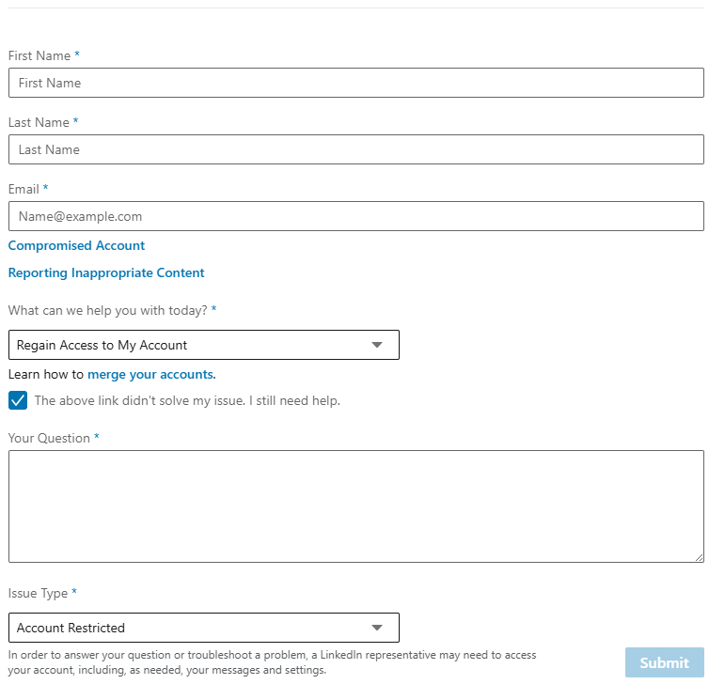Click the First Name field label
Image resolution: width=709 pixels, height=684 pixels.
(x=39, y=55)
